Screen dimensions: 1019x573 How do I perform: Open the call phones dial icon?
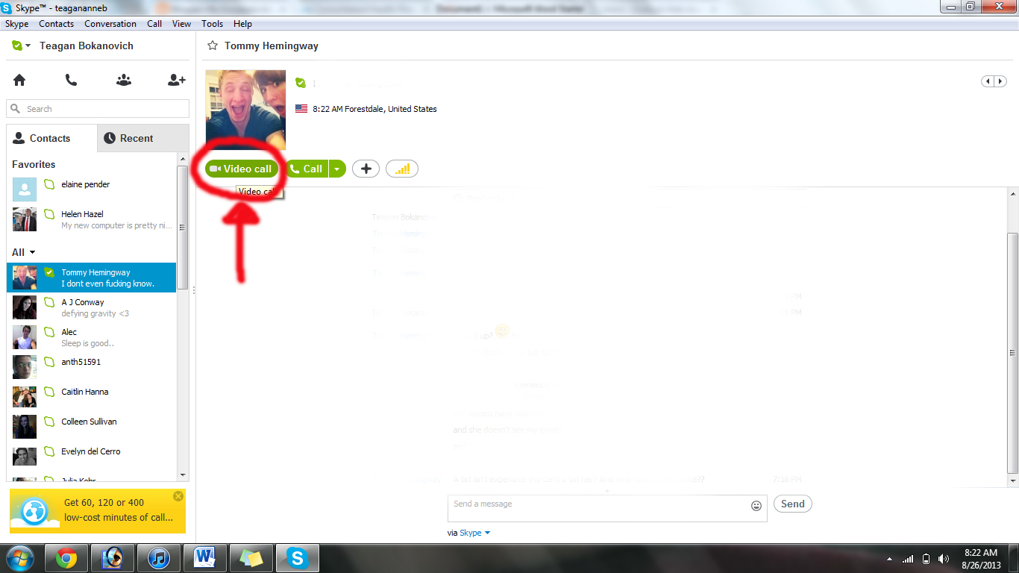[x=71, y=80]
